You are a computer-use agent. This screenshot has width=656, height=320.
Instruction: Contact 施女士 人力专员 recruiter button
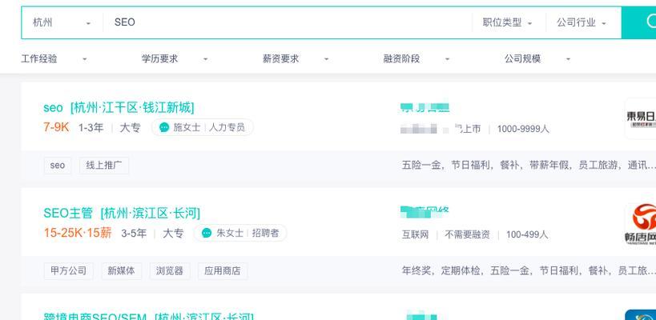(203, 127)
